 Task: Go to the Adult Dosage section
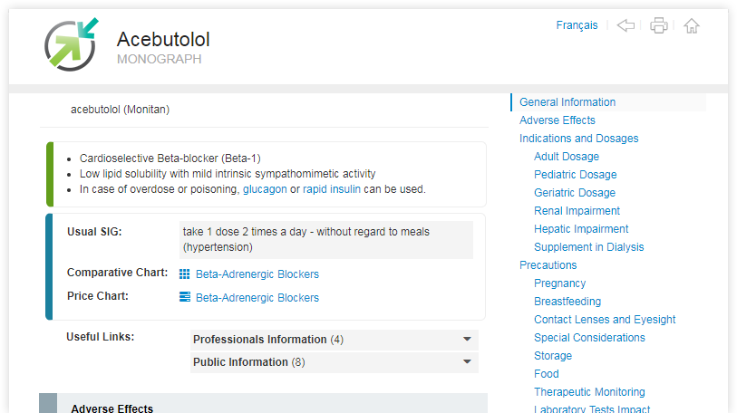567,157
